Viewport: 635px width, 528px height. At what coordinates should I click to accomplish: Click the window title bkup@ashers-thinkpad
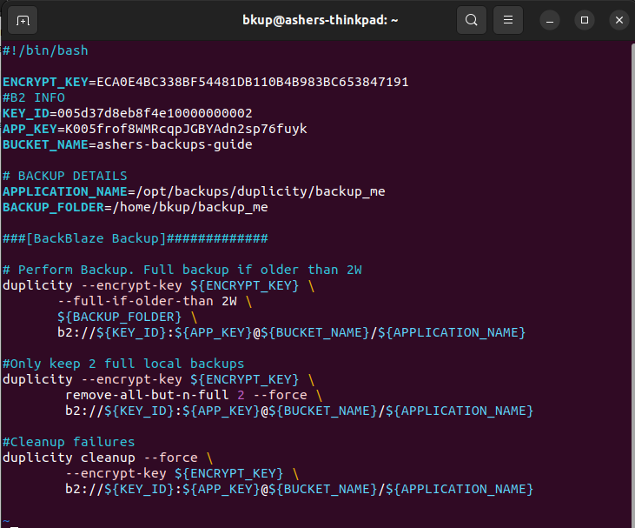[320, 20]
